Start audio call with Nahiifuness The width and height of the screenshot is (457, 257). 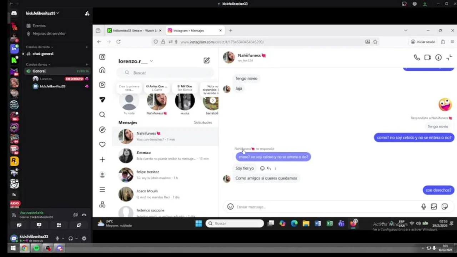click(x=417, y=57)
